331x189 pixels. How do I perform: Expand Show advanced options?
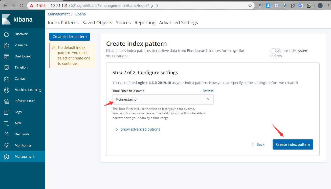tap(138, 129)
